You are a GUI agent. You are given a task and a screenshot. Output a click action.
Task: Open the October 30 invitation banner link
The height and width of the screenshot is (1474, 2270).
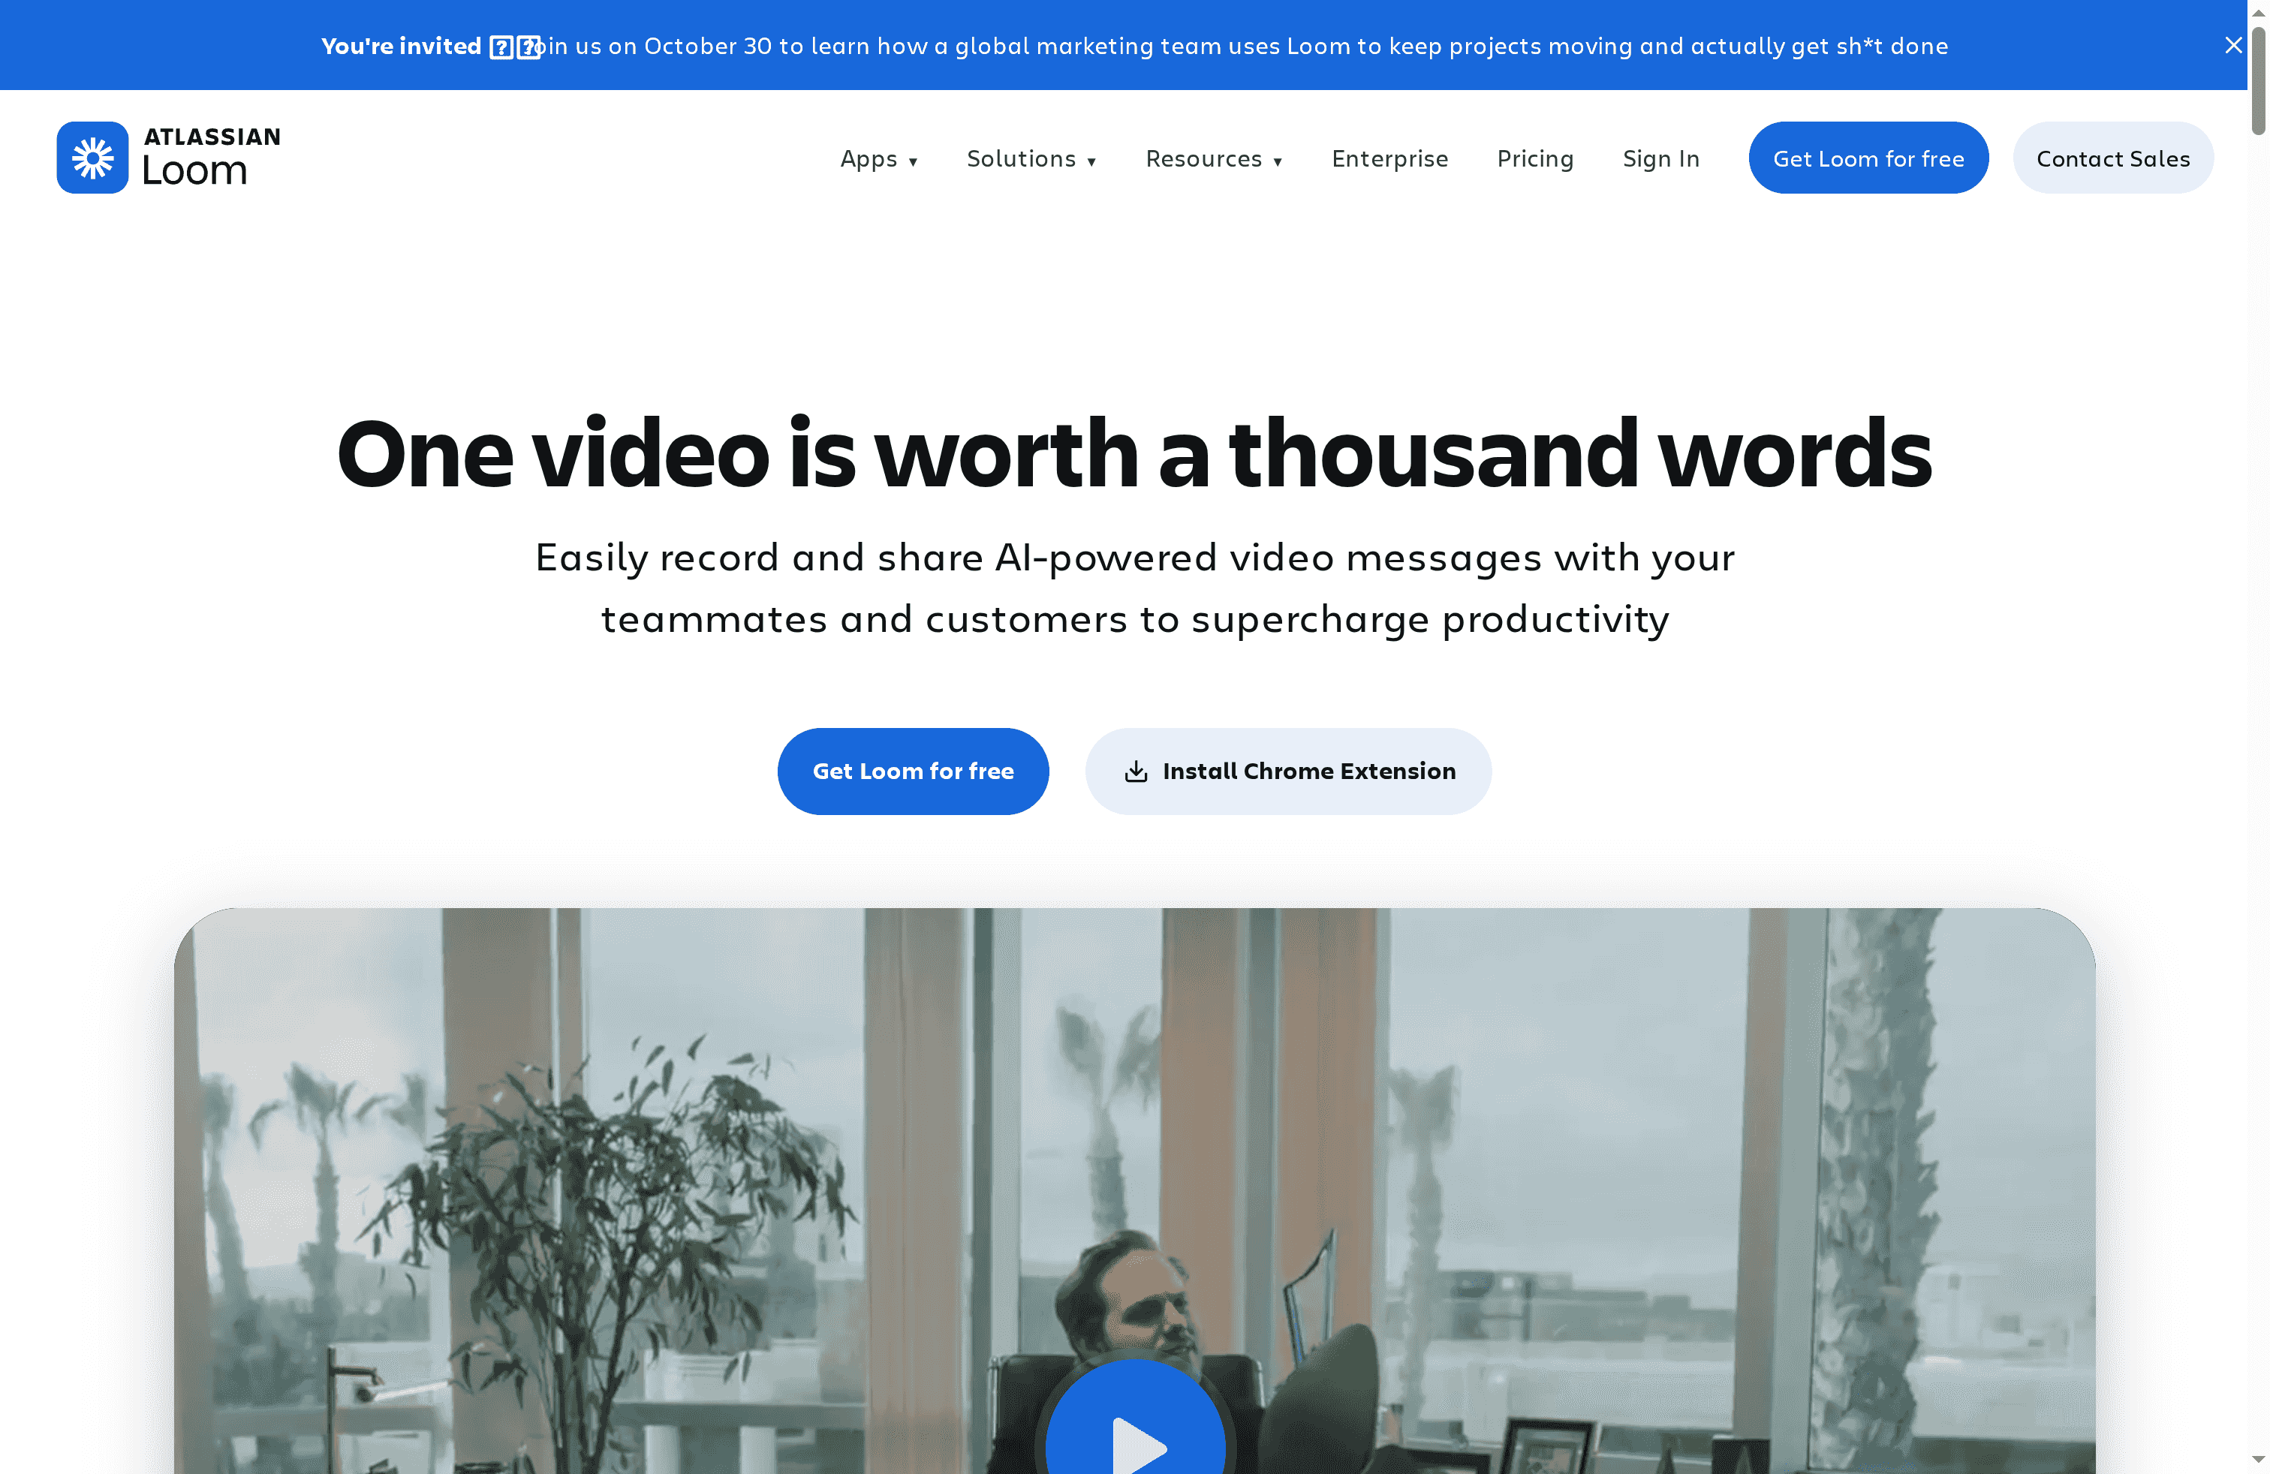1135,45
